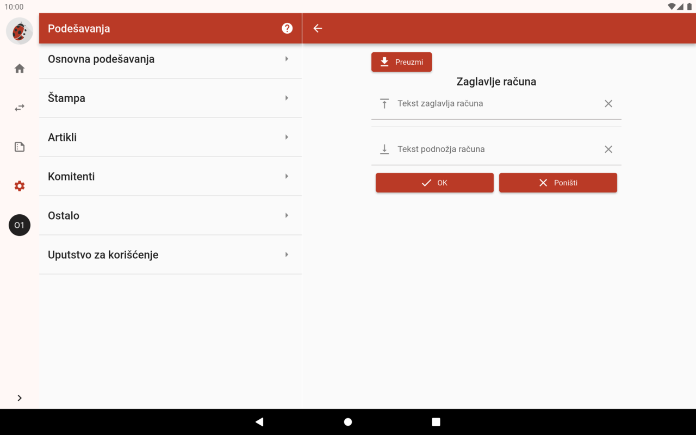The height and width of the screenshot is (435, 696).
Task: Open Uputstvo za korišćenje section
Action: (x=170, y=254)
